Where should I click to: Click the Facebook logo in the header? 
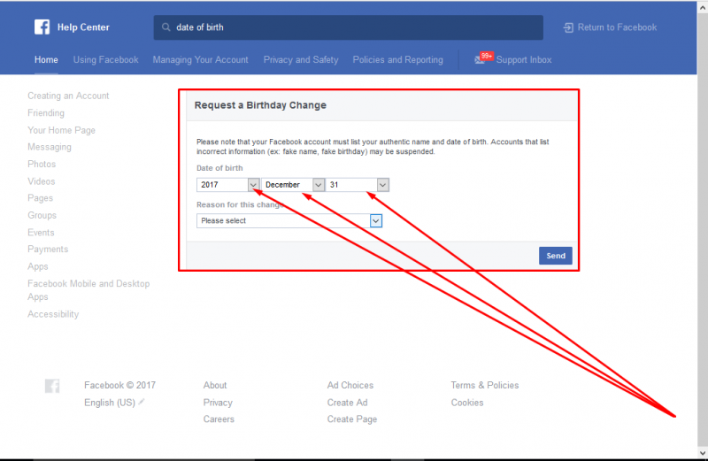[x=42, y=27]
